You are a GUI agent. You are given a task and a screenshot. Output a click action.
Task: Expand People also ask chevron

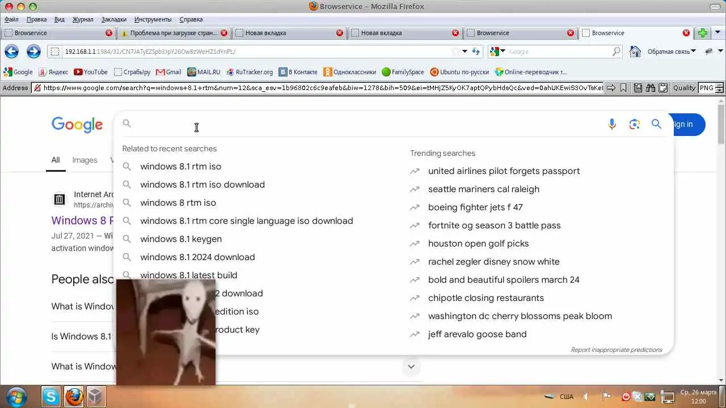coord(411,367)
